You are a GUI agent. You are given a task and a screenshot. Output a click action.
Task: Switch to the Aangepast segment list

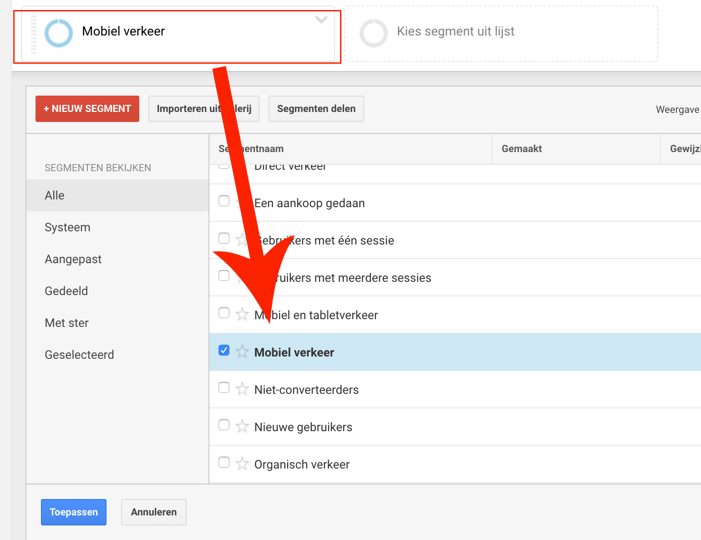tap(73, 259)
